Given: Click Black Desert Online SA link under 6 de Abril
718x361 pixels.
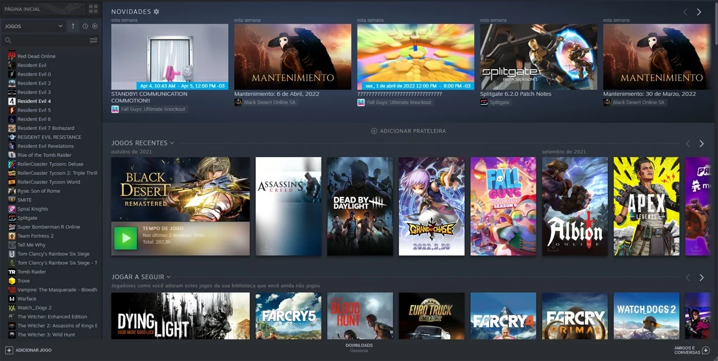Looking at the screenshot, I should [270, 102].
